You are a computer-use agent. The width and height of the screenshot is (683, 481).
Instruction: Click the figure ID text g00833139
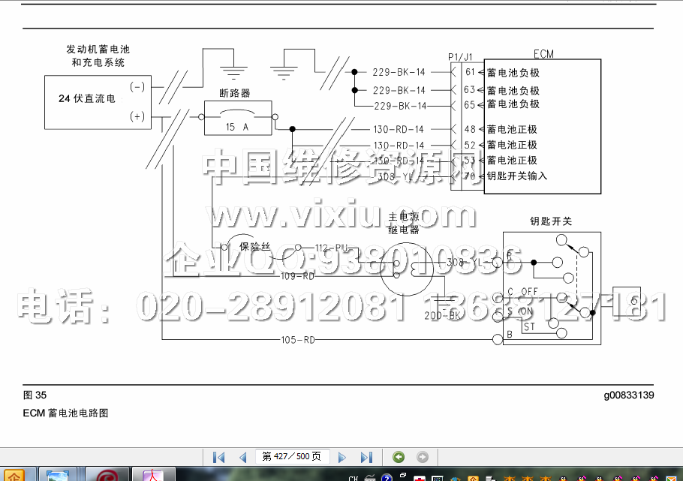coord(628,395)
